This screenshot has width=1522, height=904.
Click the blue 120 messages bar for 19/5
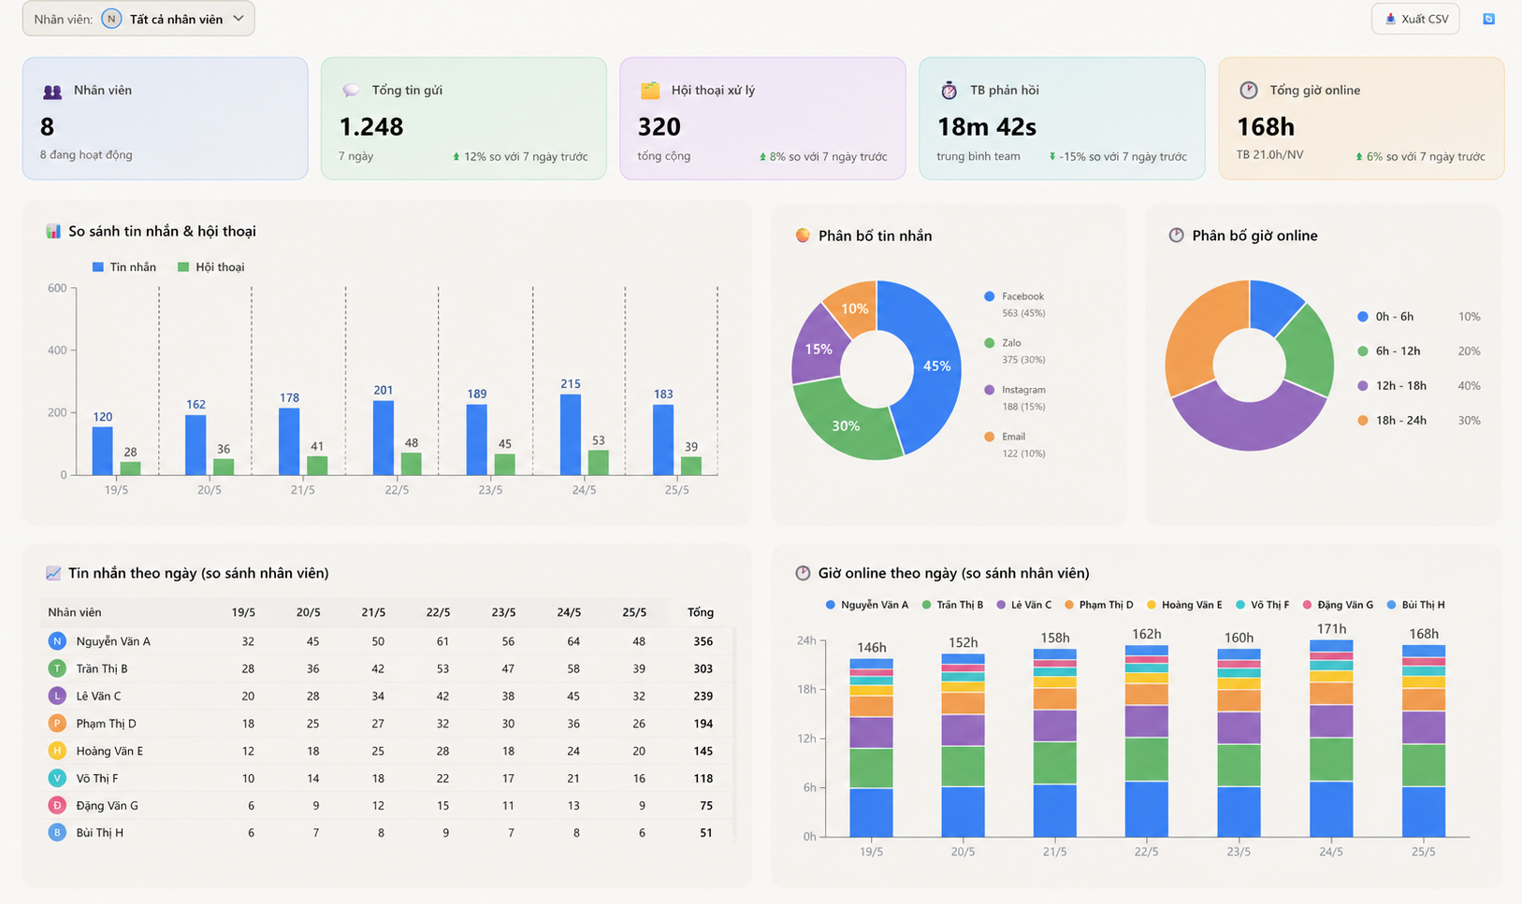click(x=102, y=451)
